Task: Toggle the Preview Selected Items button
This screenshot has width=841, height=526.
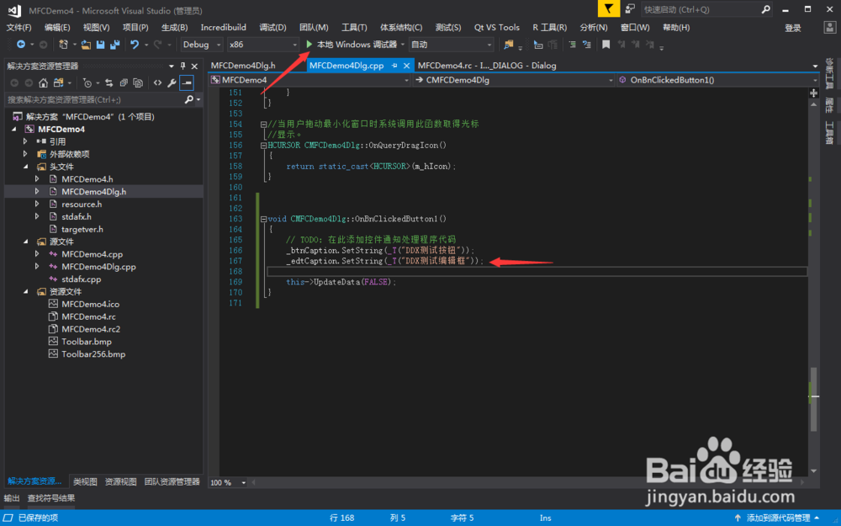Action: (186, 82)
